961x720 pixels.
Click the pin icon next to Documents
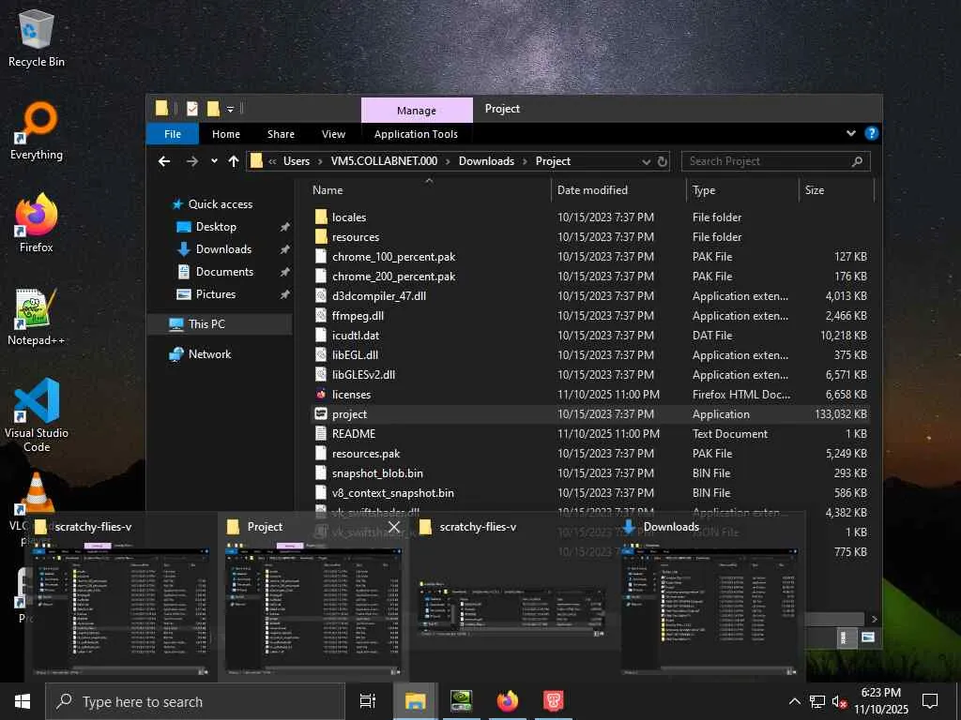284,272
